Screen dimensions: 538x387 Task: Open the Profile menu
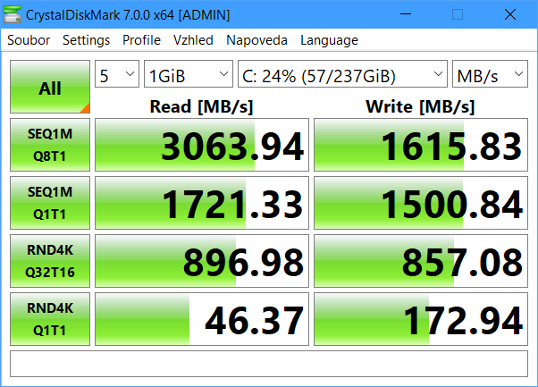tap(141, 40)
